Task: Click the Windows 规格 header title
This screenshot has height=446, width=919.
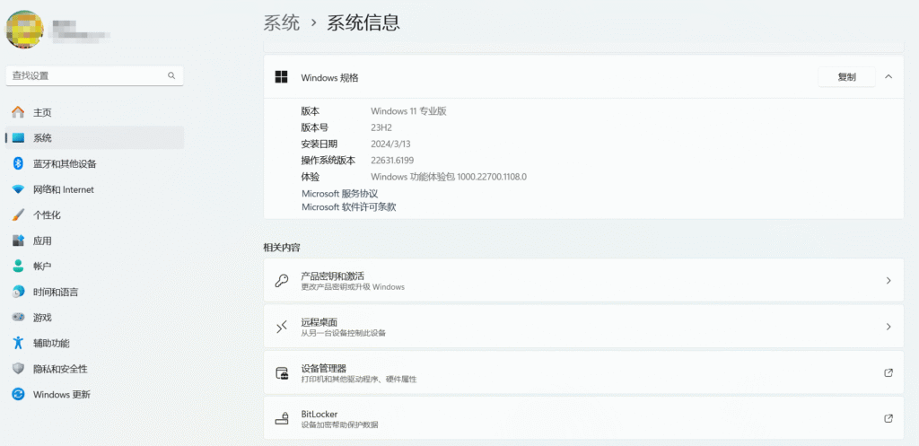Action: click(x=329, y=77)
